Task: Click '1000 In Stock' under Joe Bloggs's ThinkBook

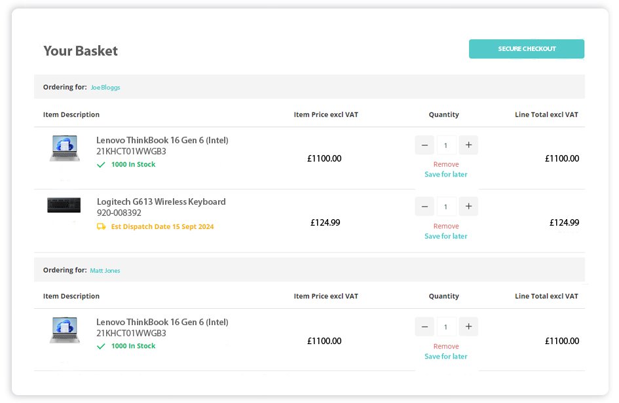Action: coord(134,164)
